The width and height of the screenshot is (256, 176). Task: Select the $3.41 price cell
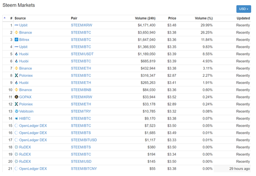pos(172,83)
